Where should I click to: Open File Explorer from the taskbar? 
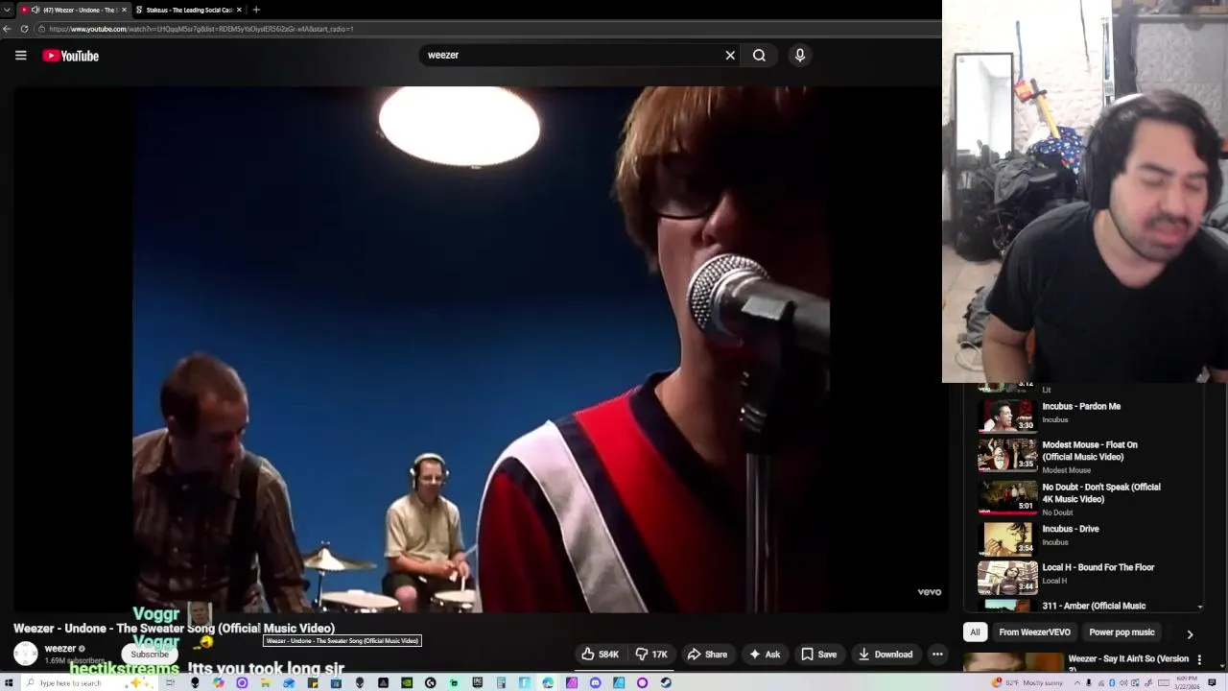pos(265,682)
